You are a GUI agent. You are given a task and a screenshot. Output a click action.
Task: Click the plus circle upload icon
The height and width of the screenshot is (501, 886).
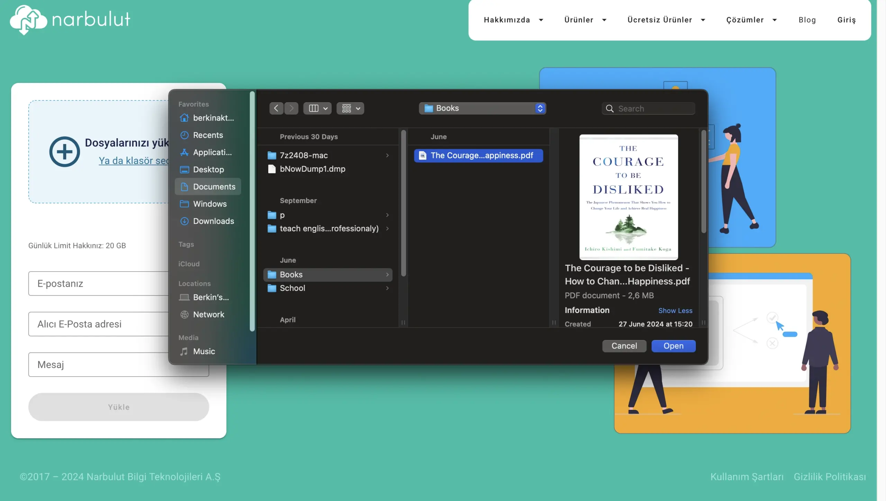64,152
